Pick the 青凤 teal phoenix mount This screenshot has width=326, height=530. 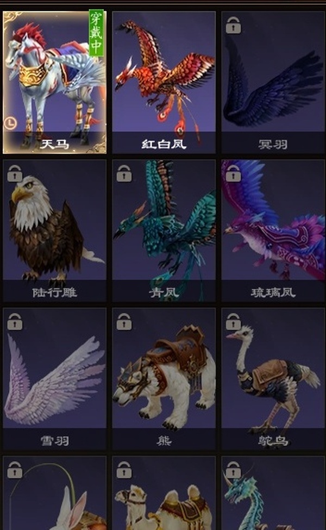pos(164,230)
